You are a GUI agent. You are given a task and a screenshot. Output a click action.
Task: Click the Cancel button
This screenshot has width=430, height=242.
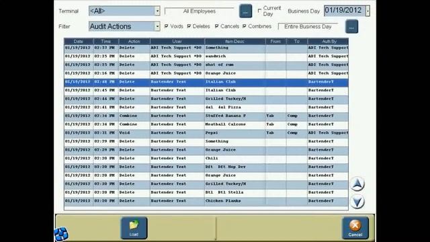click(x=355, y=228)
